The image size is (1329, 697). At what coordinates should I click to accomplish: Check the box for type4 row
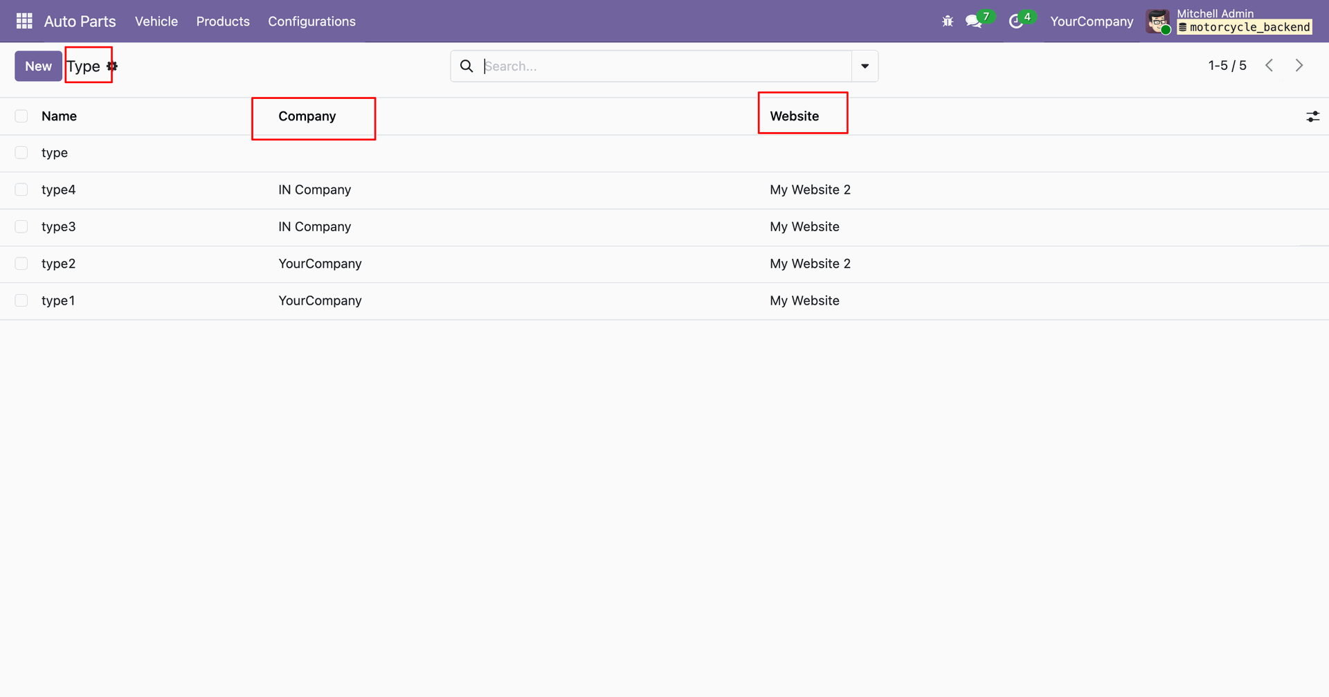click(21, 190)
